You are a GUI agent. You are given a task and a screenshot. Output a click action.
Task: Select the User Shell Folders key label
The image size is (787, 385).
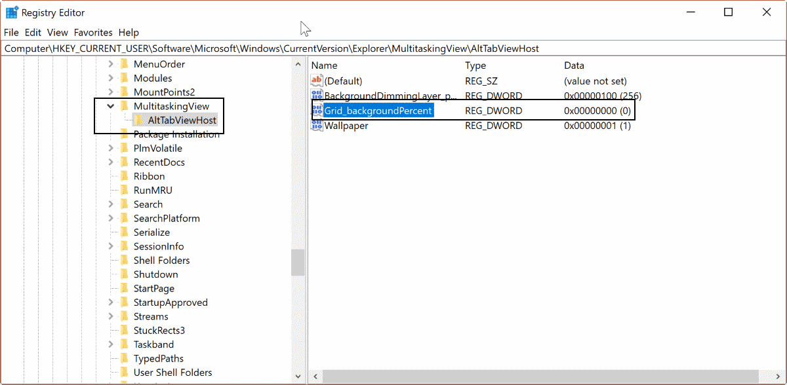pyautogui.click(x=173, y=373)
